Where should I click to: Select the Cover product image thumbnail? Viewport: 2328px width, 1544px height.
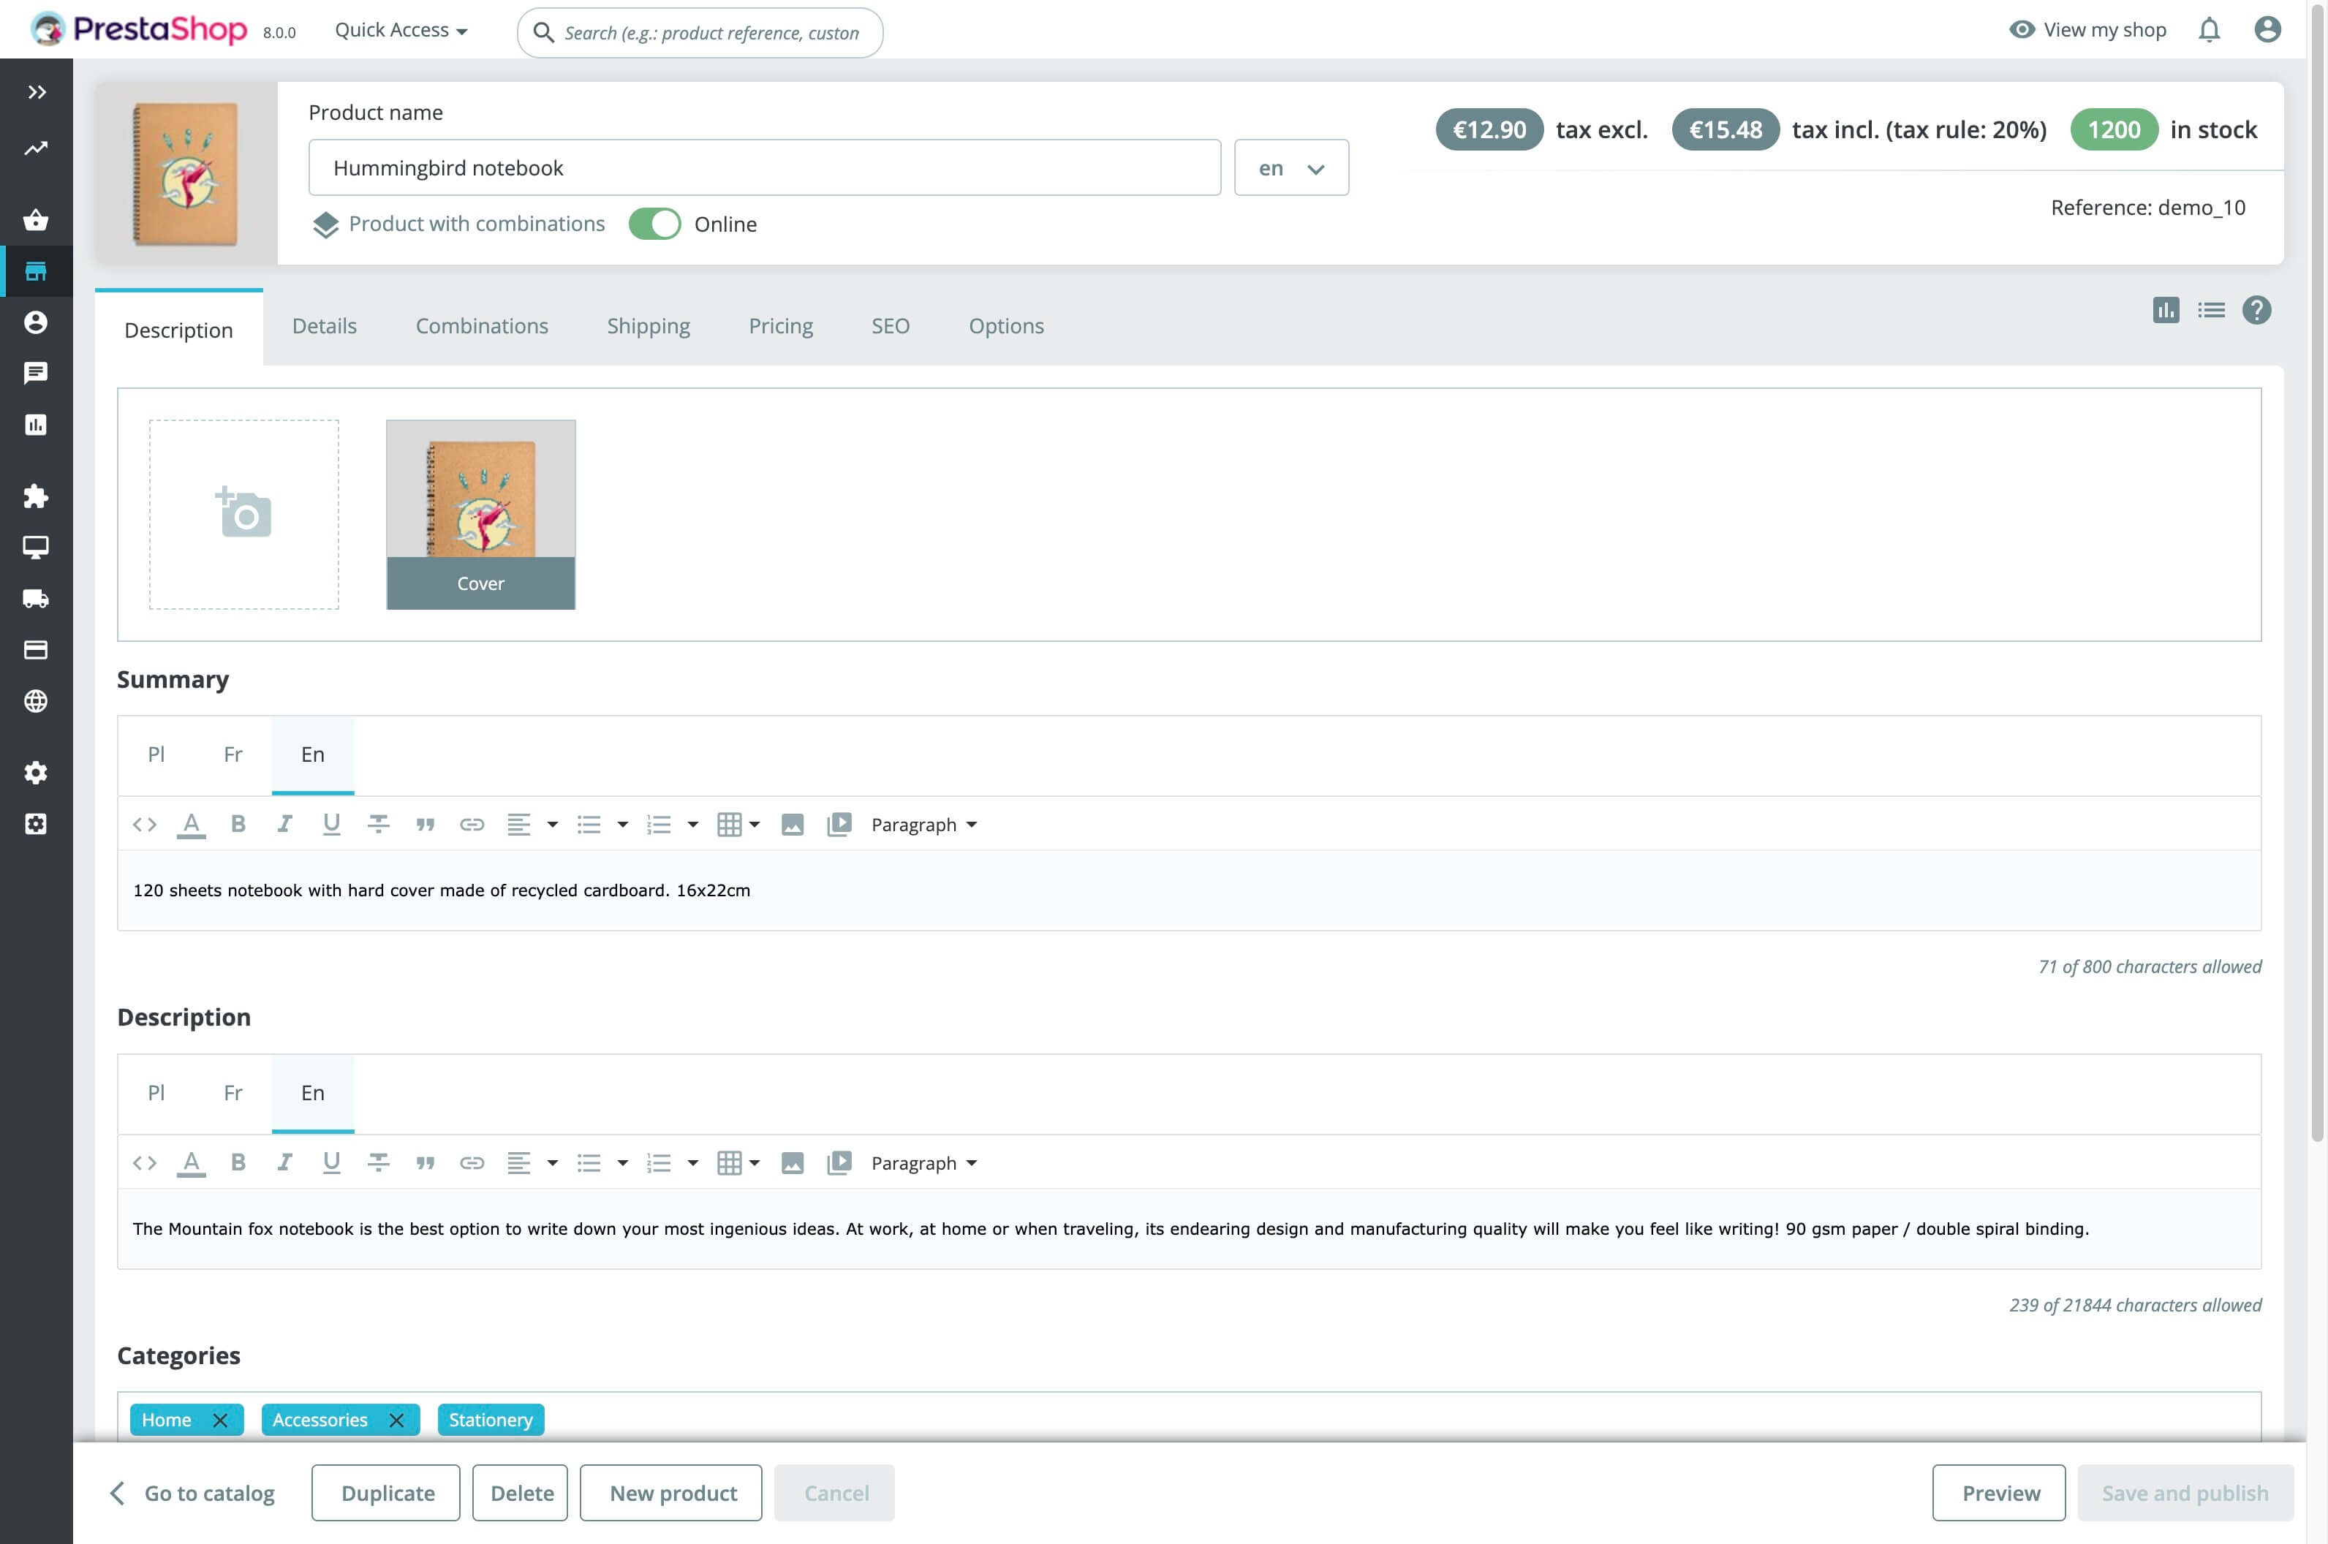click(x=480, y=514)
